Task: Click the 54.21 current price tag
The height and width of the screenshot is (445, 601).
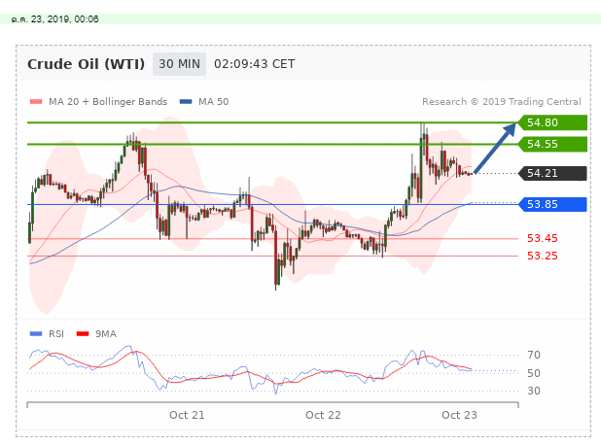Action: 552,173
